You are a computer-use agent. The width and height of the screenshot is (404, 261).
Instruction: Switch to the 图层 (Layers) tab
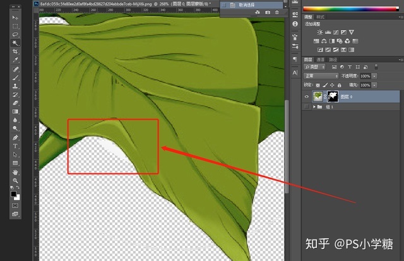(308, 59)
